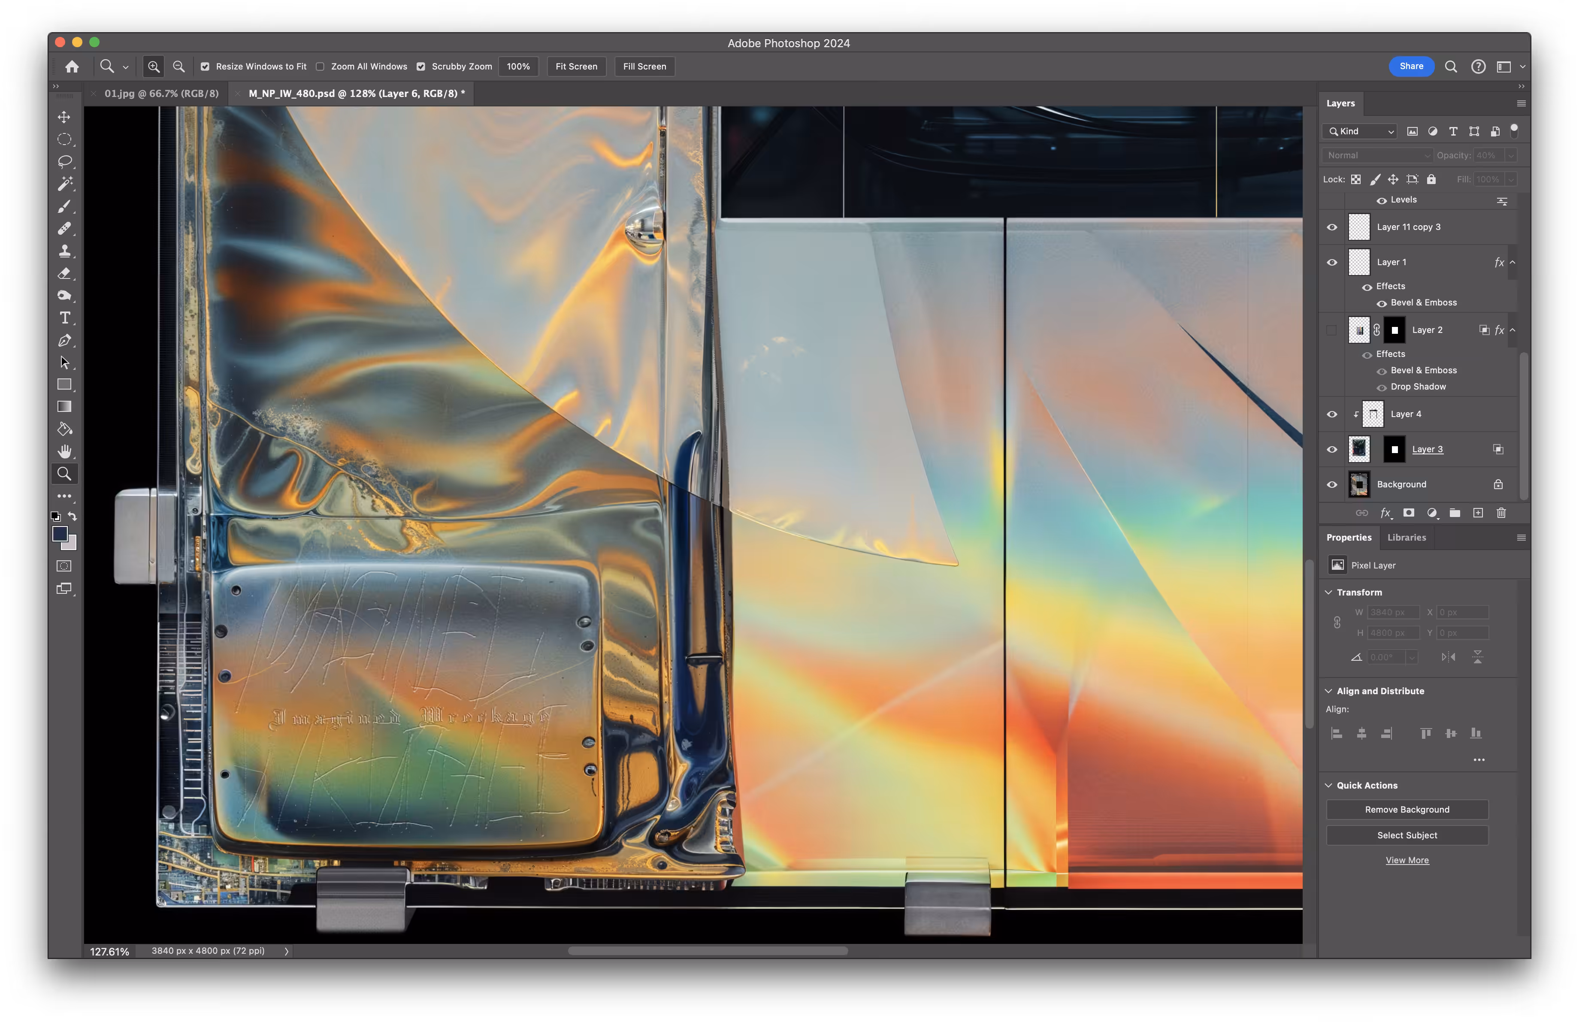Select the Clone Stamp tool
Screen dimensions: 1579x1022
64,251
